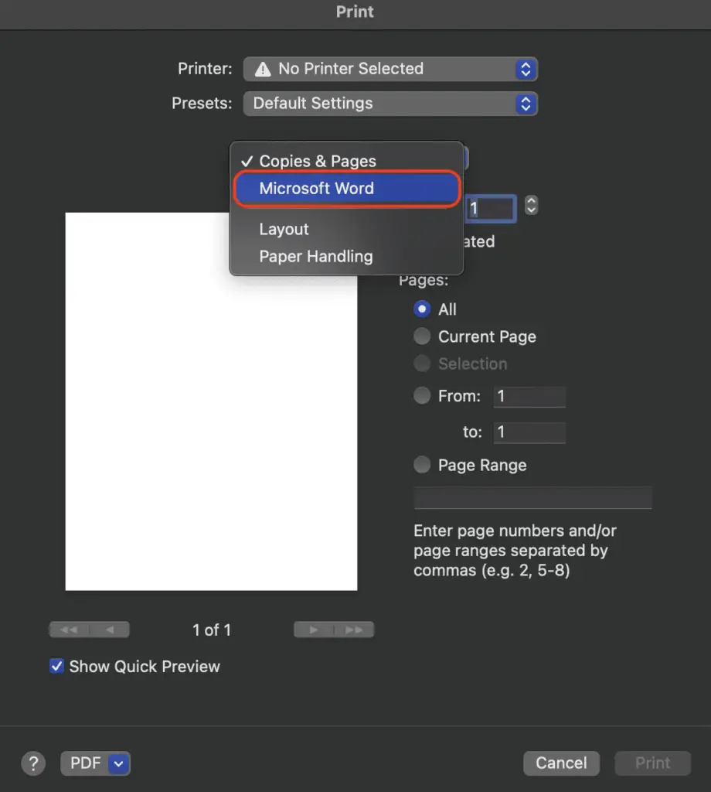
Task: Expand the PDF options dropdown arrow
Action: coord(119,763)
